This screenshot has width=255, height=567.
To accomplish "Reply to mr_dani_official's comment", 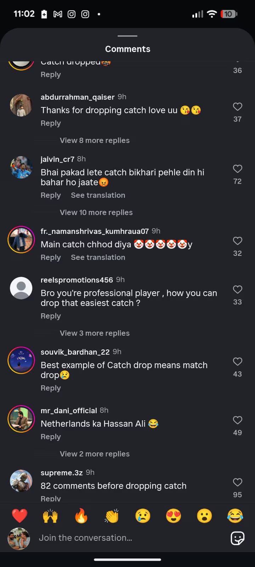I will click(51, 437).
